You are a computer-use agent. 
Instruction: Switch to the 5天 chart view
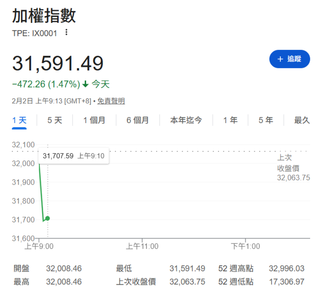click(54, 120)
